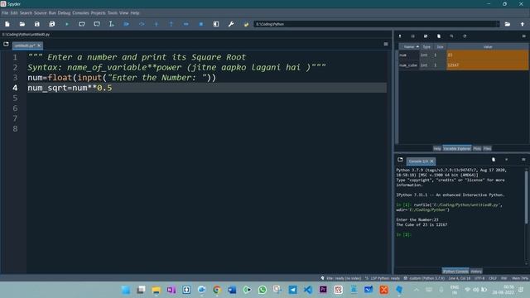Sort variables by Name column

(x=409, y=46)
